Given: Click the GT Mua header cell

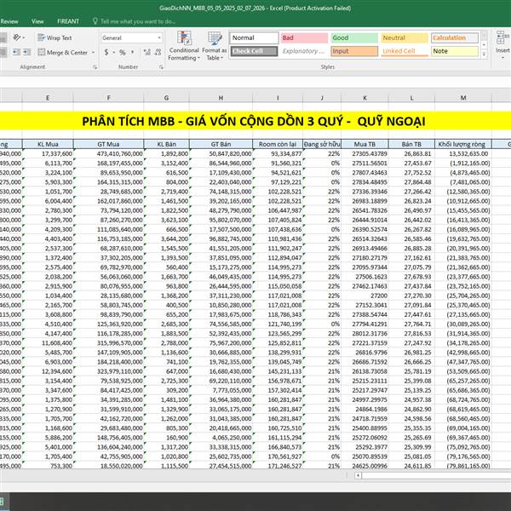Looking at the screenshot, I should 108,144.
